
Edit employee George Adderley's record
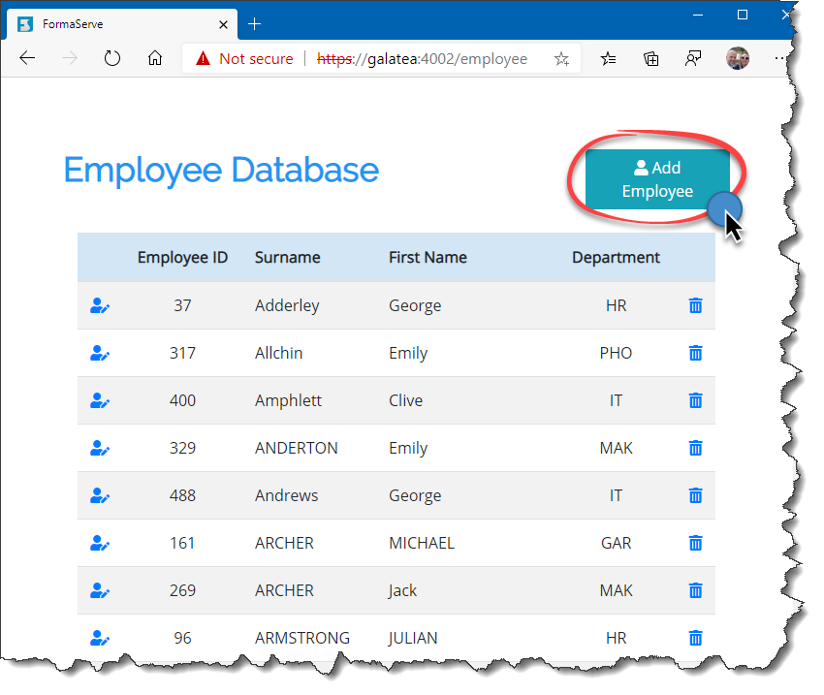pos(99,306)
